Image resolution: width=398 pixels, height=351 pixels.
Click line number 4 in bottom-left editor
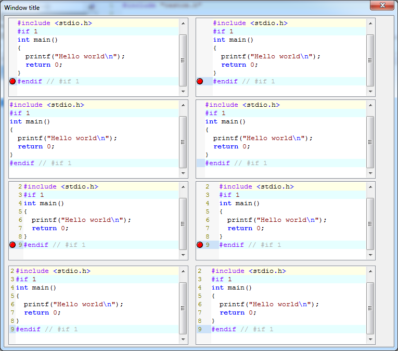click(x=12, y=287)
